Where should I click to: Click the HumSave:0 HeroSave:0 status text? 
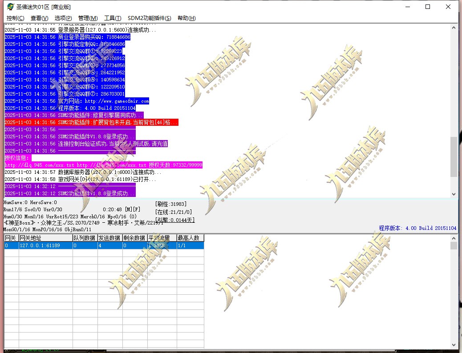(30, 203)
